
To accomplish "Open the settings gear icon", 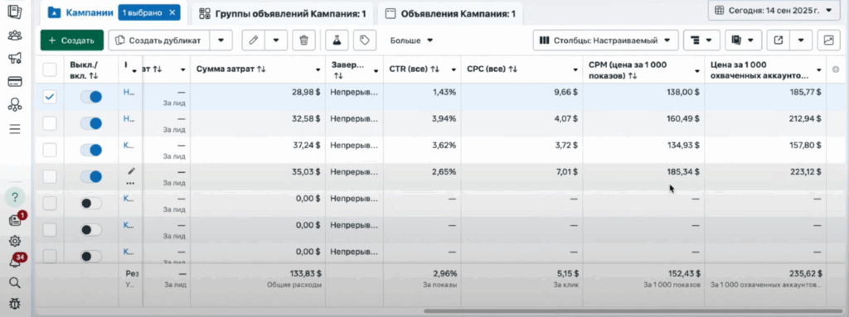I will [15, 241].
